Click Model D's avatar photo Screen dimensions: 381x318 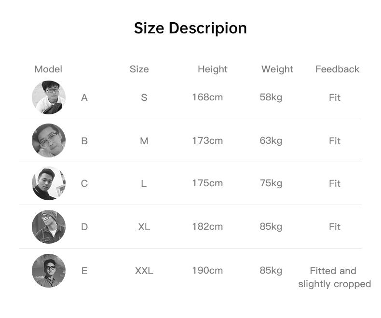[x=49, y=227]
